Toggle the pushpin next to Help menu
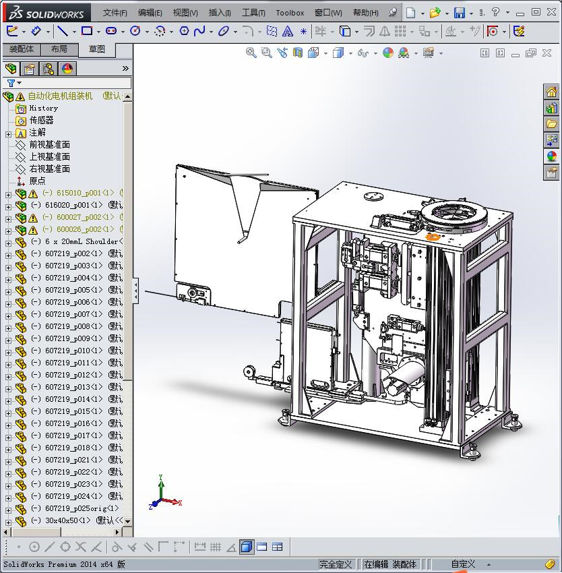 (x=392, y=12)
